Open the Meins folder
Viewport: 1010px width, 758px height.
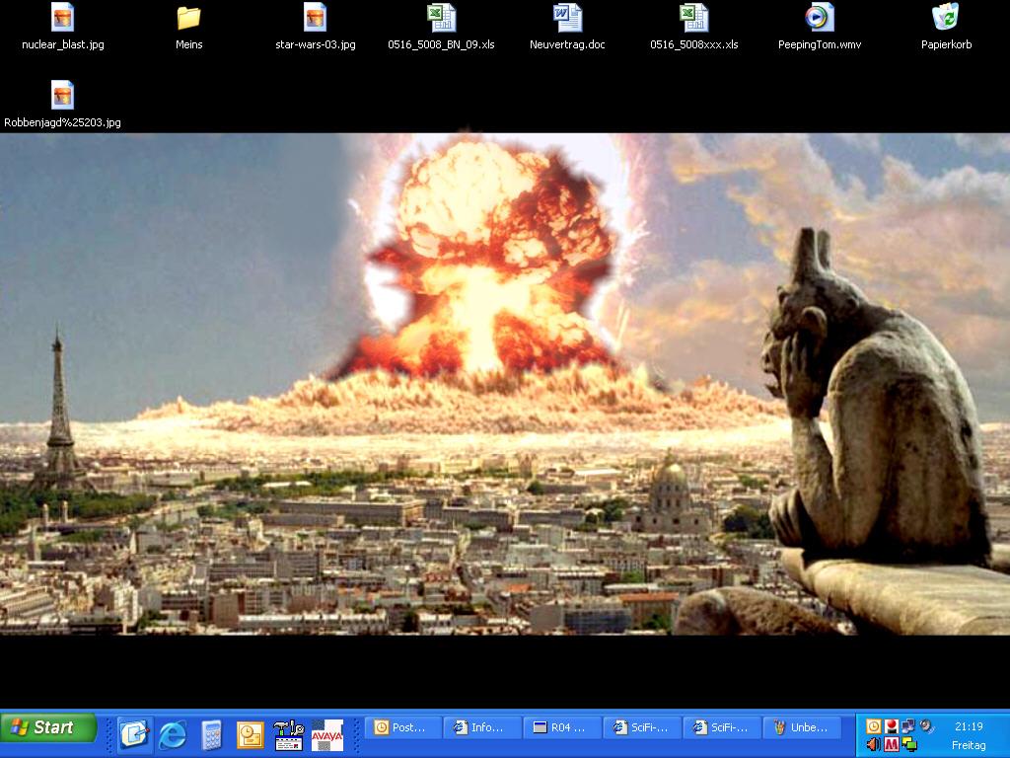point(188,18)
